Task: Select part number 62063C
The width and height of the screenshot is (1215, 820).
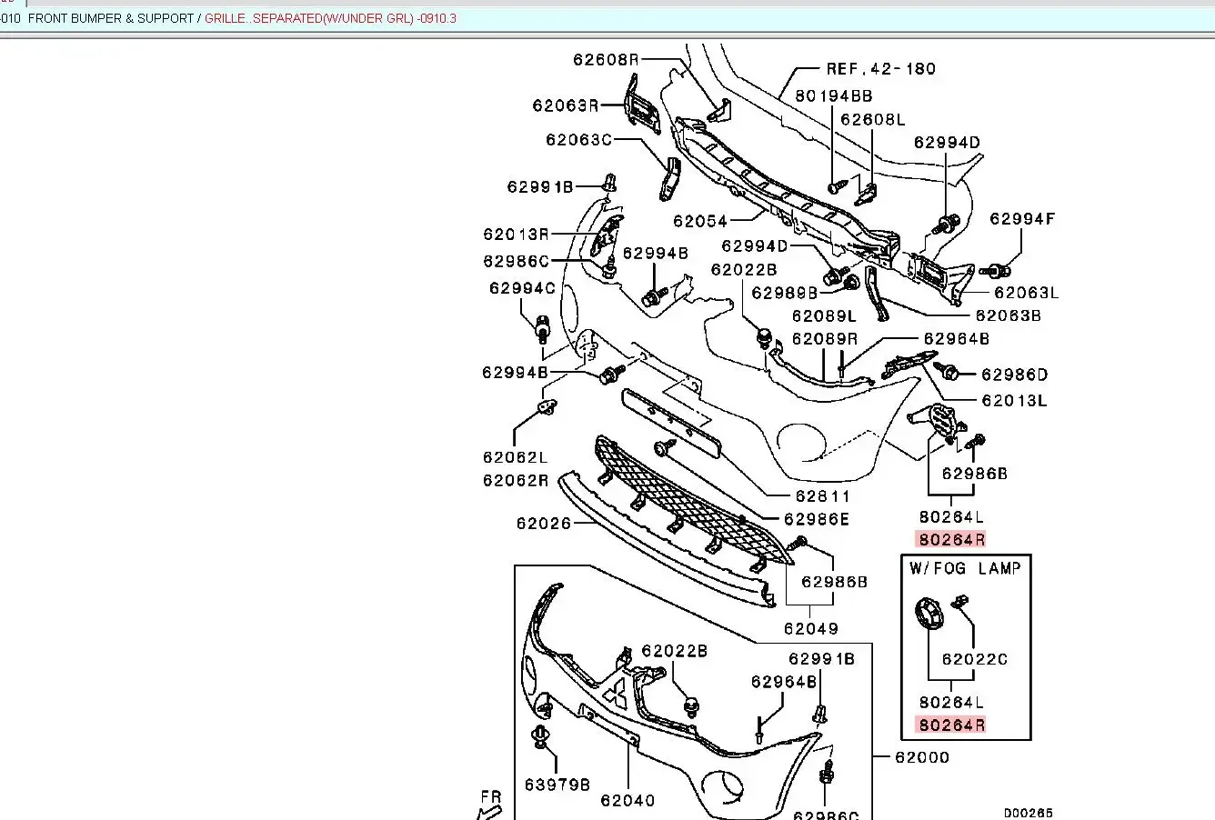Action: (578, 140)
